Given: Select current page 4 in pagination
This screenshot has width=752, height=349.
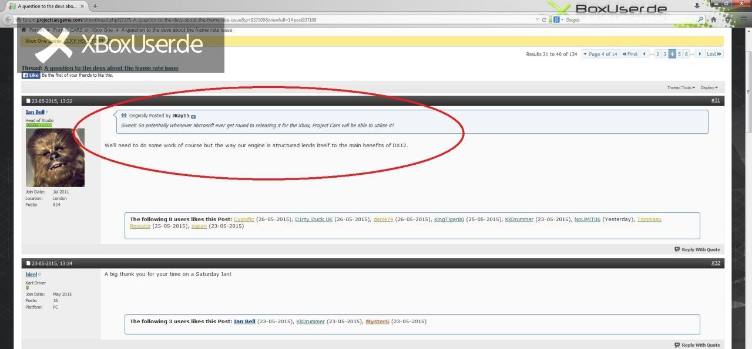Looking at the screenshot, I should point(672,53).
